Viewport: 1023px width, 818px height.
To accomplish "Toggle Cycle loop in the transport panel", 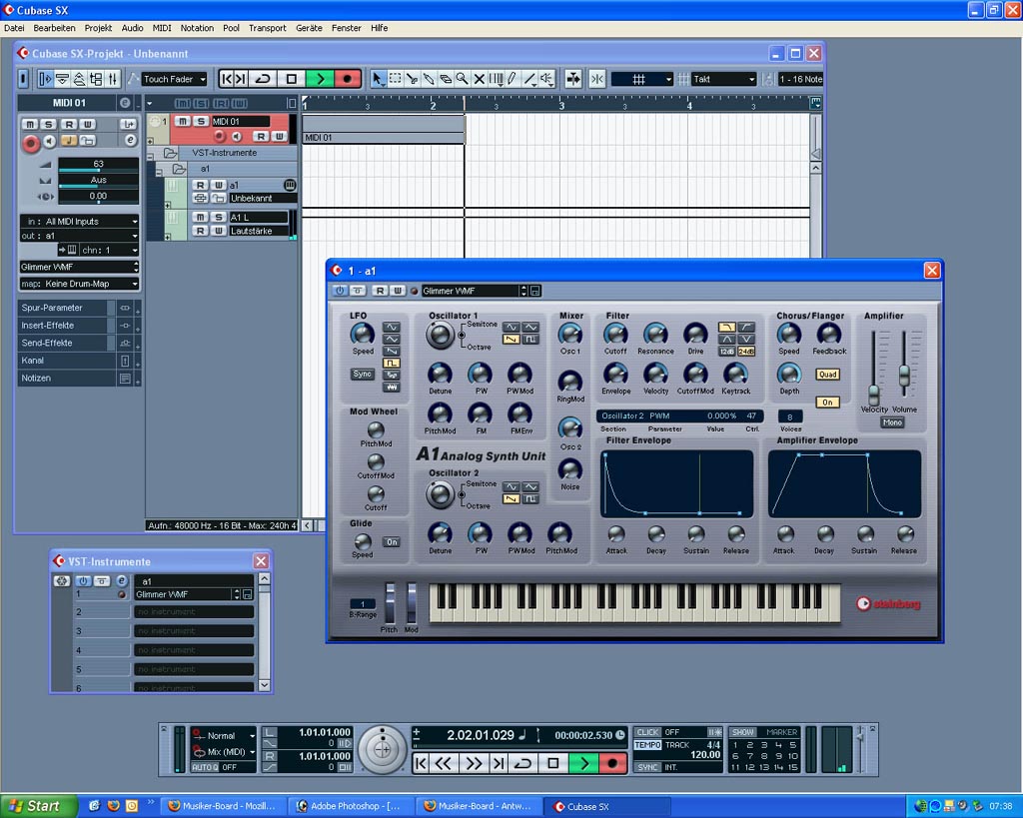I will click(x=523, y=763).
